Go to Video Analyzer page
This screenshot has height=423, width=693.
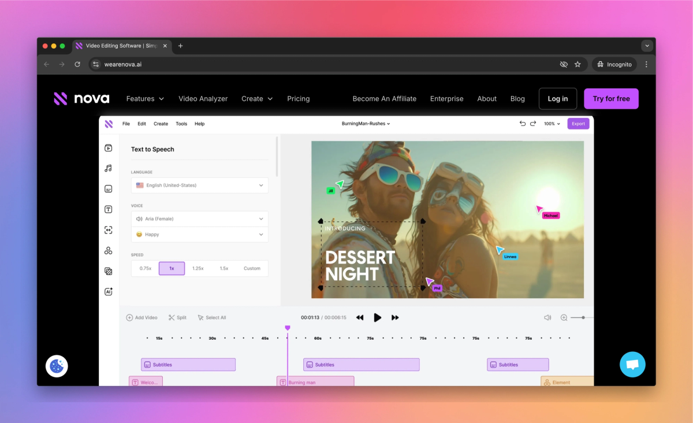pyautogui.click(x=203, y=99)
